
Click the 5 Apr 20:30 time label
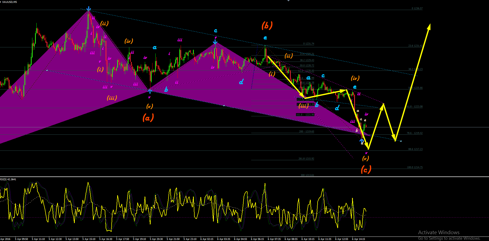point(156,239)
